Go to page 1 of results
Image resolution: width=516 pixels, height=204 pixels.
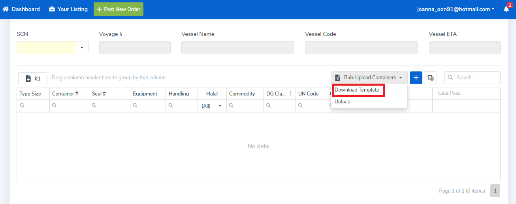(495, 191)
